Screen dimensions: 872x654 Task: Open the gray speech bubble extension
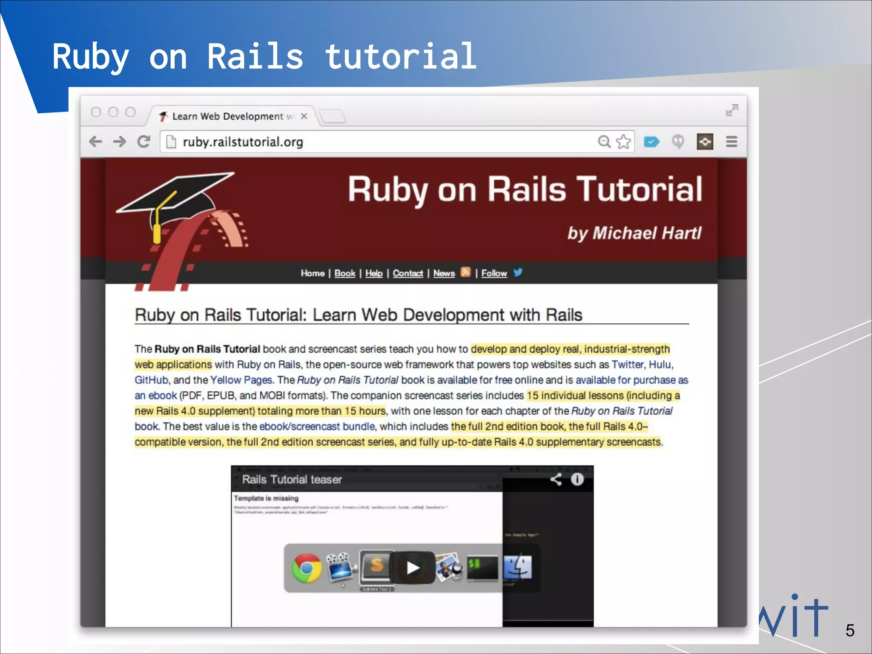(x=678, y=141)
